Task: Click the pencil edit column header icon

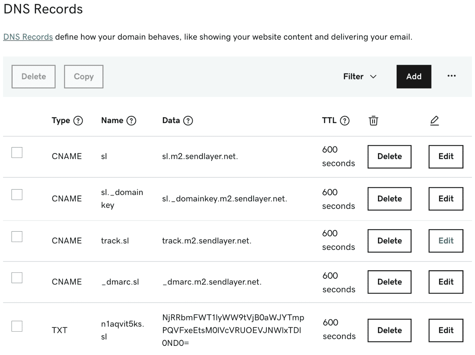Action: point(435,120)
